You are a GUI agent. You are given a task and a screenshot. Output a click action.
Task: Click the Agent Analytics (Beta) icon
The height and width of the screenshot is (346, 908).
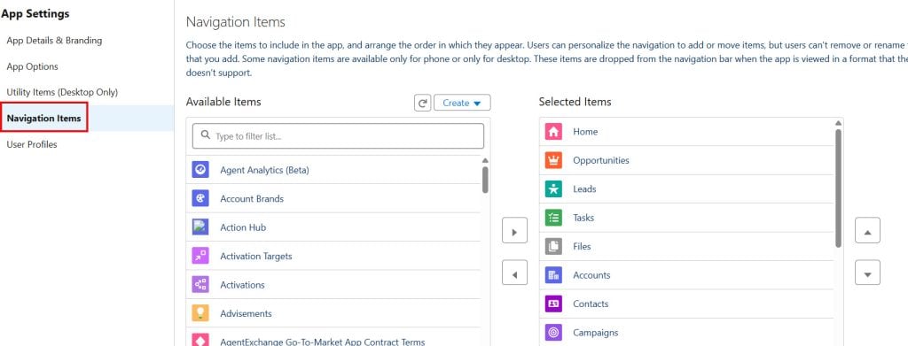(200, 170)
